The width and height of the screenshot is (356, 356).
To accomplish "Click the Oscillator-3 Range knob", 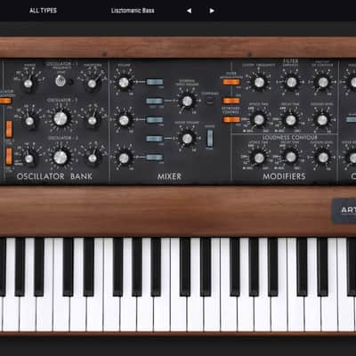I will pos(29,158).
